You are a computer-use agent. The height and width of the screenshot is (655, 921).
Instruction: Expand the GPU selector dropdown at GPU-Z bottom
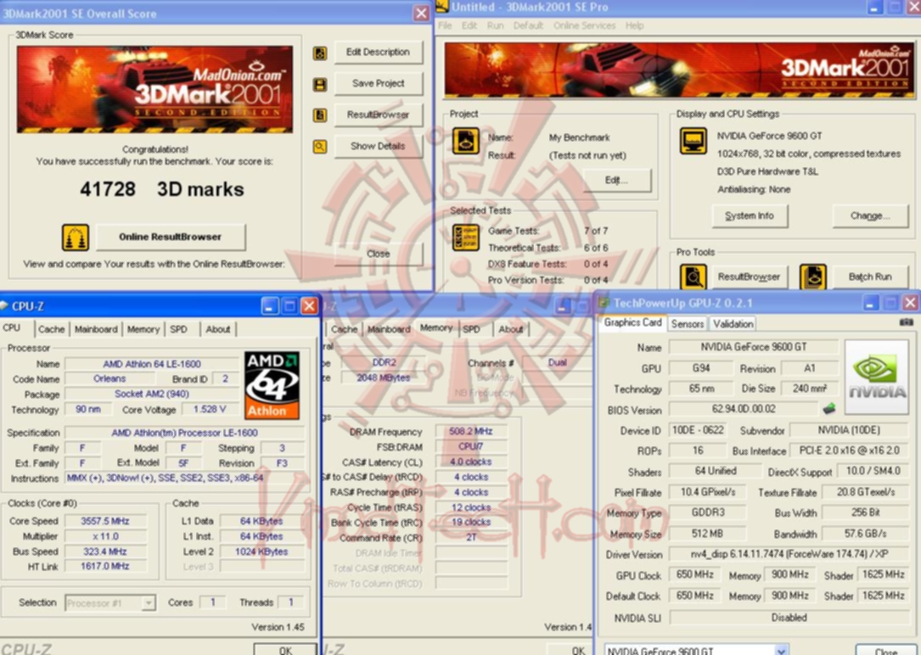[x=781, y=650]
